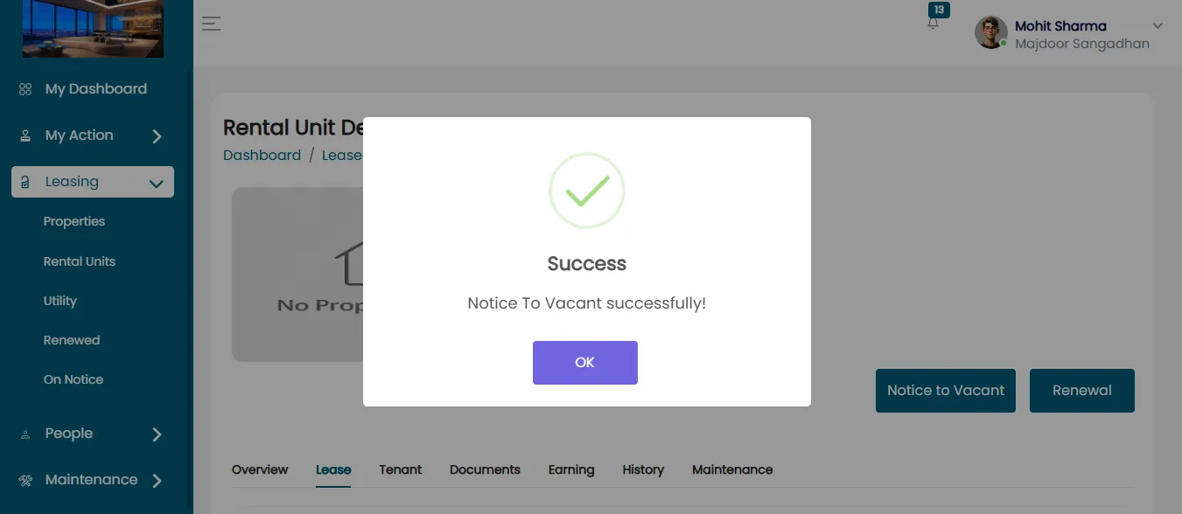Screen dimensions: 1182x514
Task: Follow the Dashboard breadcrumb link
Action: point(262,155)
